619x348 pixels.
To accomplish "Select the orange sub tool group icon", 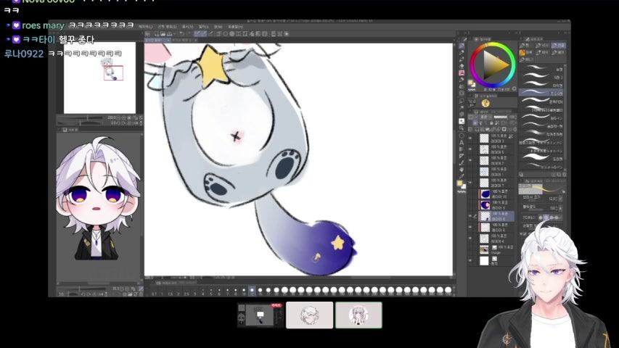I will point(522,52).
